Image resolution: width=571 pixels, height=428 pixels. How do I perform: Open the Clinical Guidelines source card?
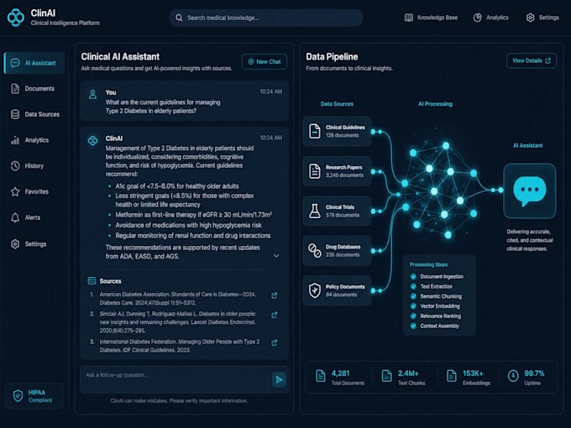[x=337, y=132]
